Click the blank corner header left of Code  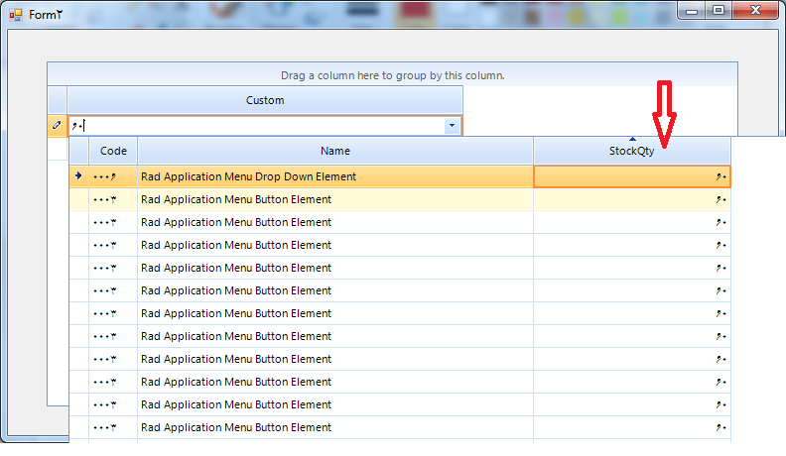tap(78, 151)
